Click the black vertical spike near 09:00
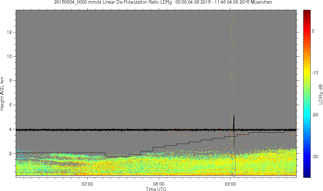 tap(234, 130)
